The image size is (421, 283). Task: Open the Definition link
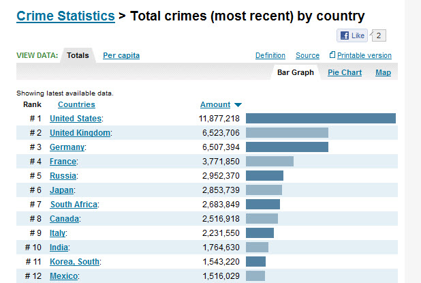point(270,55)
